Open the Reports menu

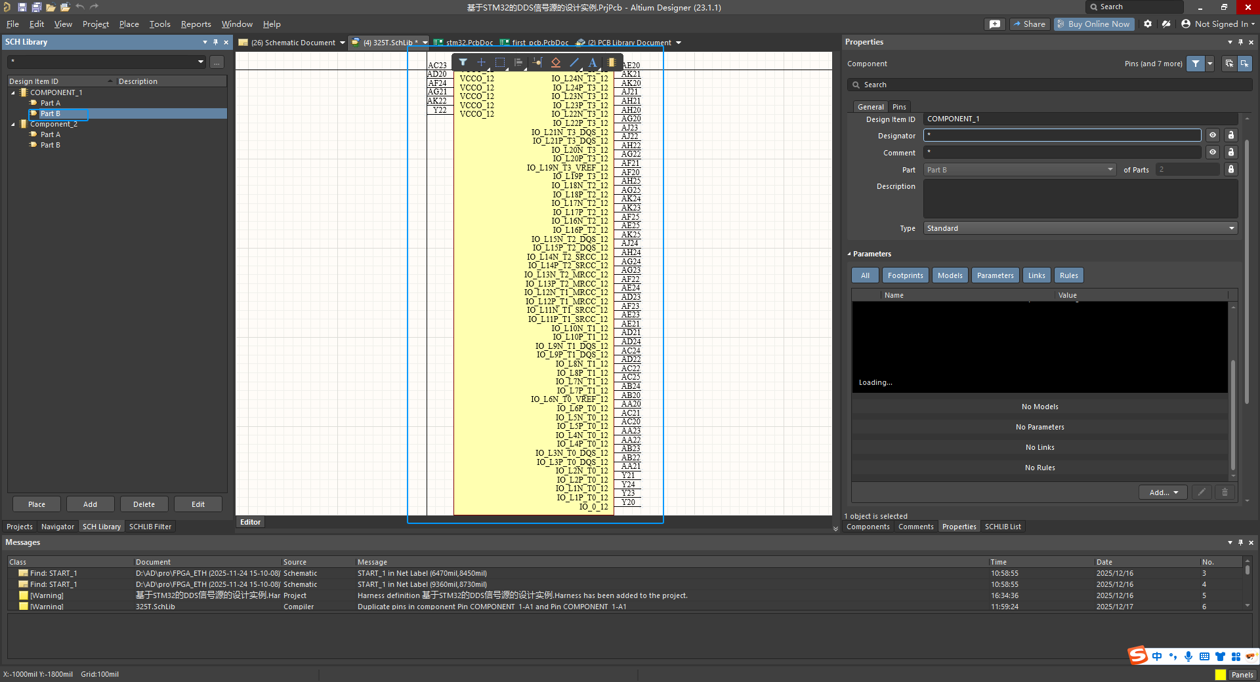196,24
